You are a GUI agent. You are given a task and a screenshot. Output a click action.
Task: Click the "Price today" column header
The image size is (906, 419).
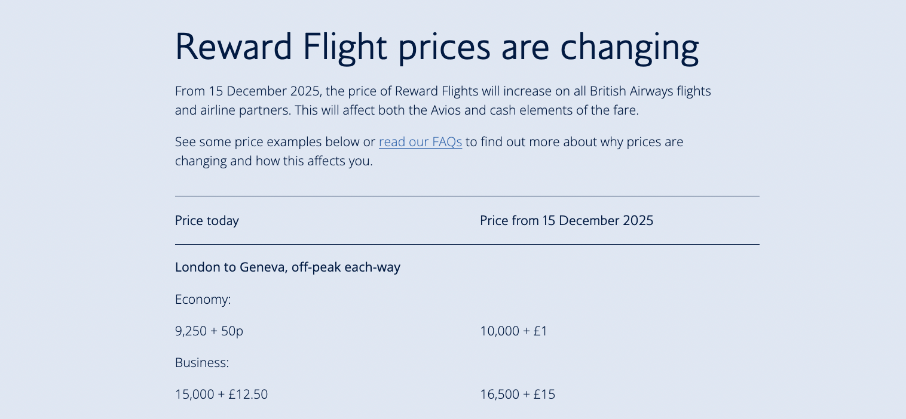coord(207,221)
